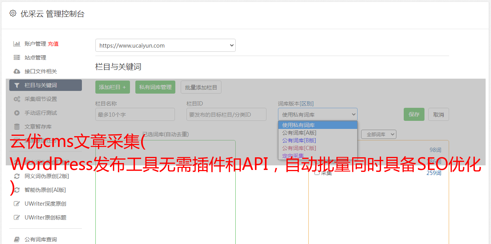
Task: Tick the 采集 checkbox
Action: coord(317,173)
